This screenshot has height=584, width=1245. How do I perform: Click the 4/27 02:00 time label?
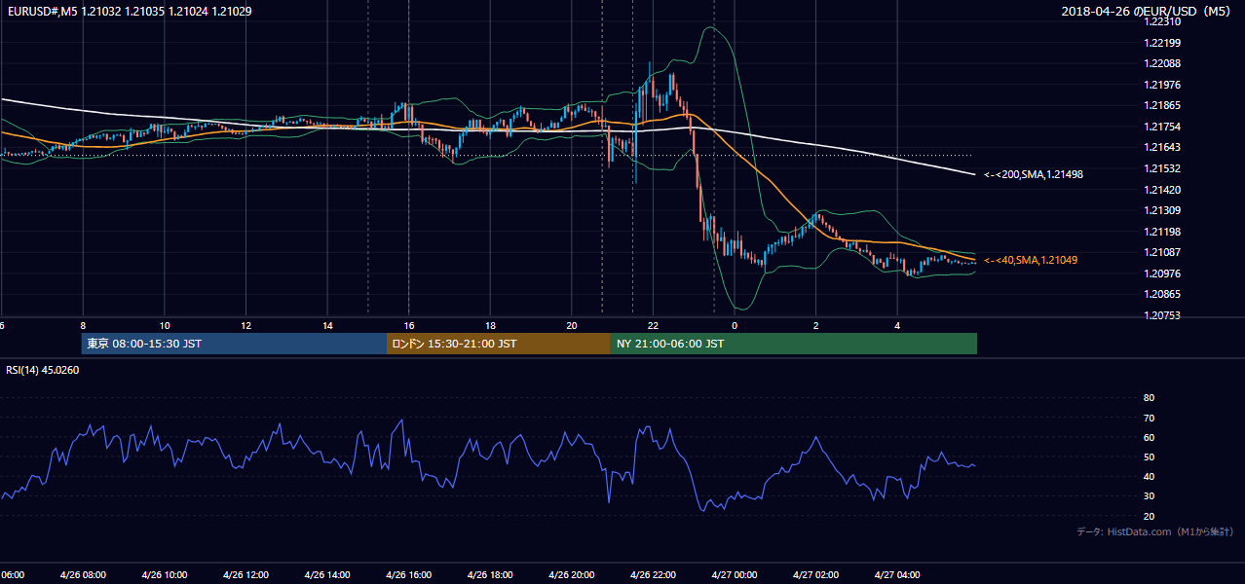point(816,575)
